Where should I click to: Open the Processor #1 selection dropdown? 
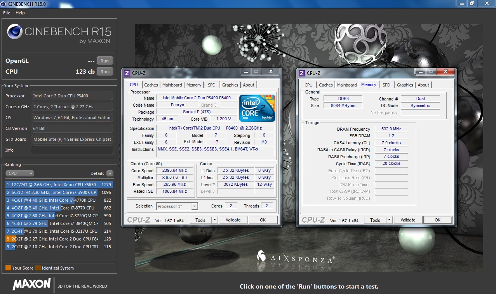pos(177,206)
